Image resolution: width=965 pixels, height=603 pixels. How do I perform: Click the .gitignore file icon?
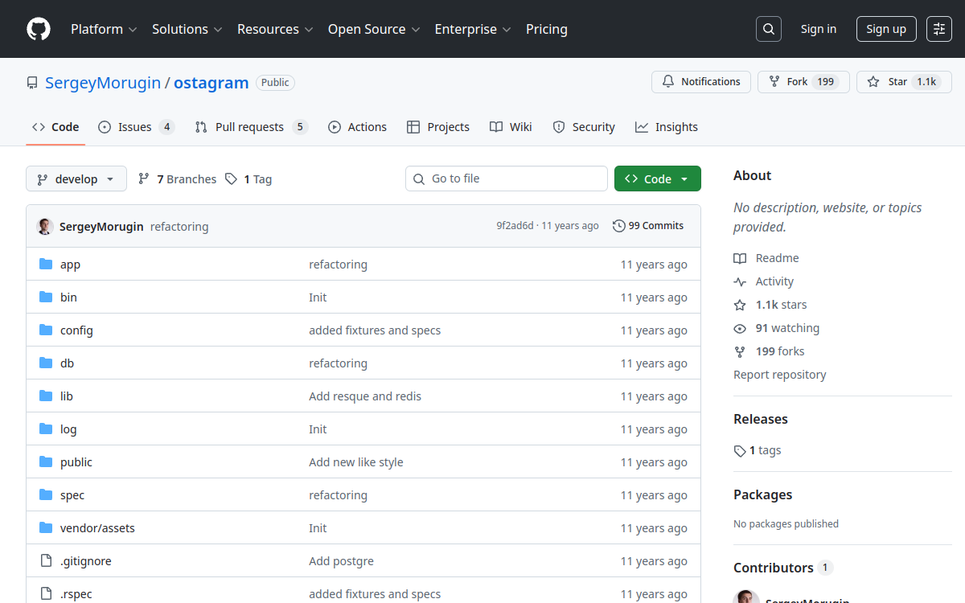[x=46, y=561]
